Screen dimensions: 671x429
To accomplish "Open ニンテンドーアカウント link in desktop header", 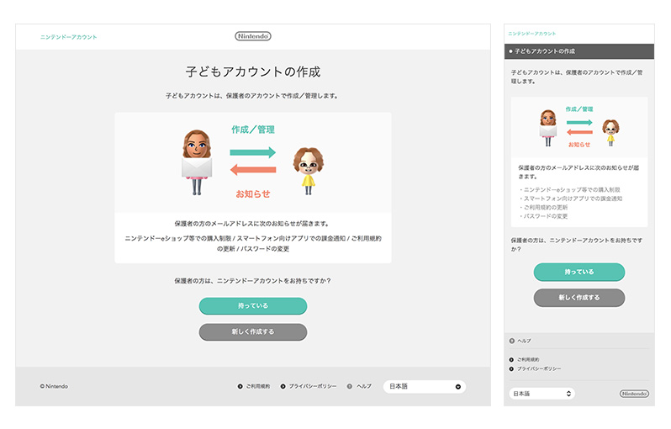I will 69,37.
